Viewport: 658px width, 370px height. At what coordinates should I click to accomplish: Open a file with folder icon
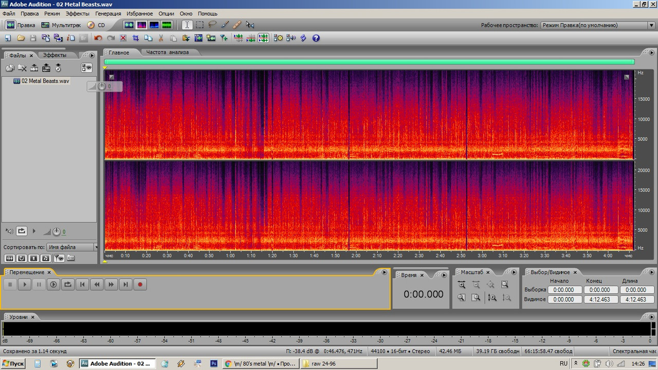click(x=21, y=38)
